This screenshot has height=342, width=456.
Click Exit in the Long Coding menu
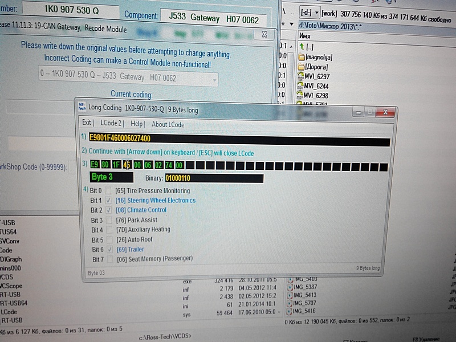click(x=87, y=123)
